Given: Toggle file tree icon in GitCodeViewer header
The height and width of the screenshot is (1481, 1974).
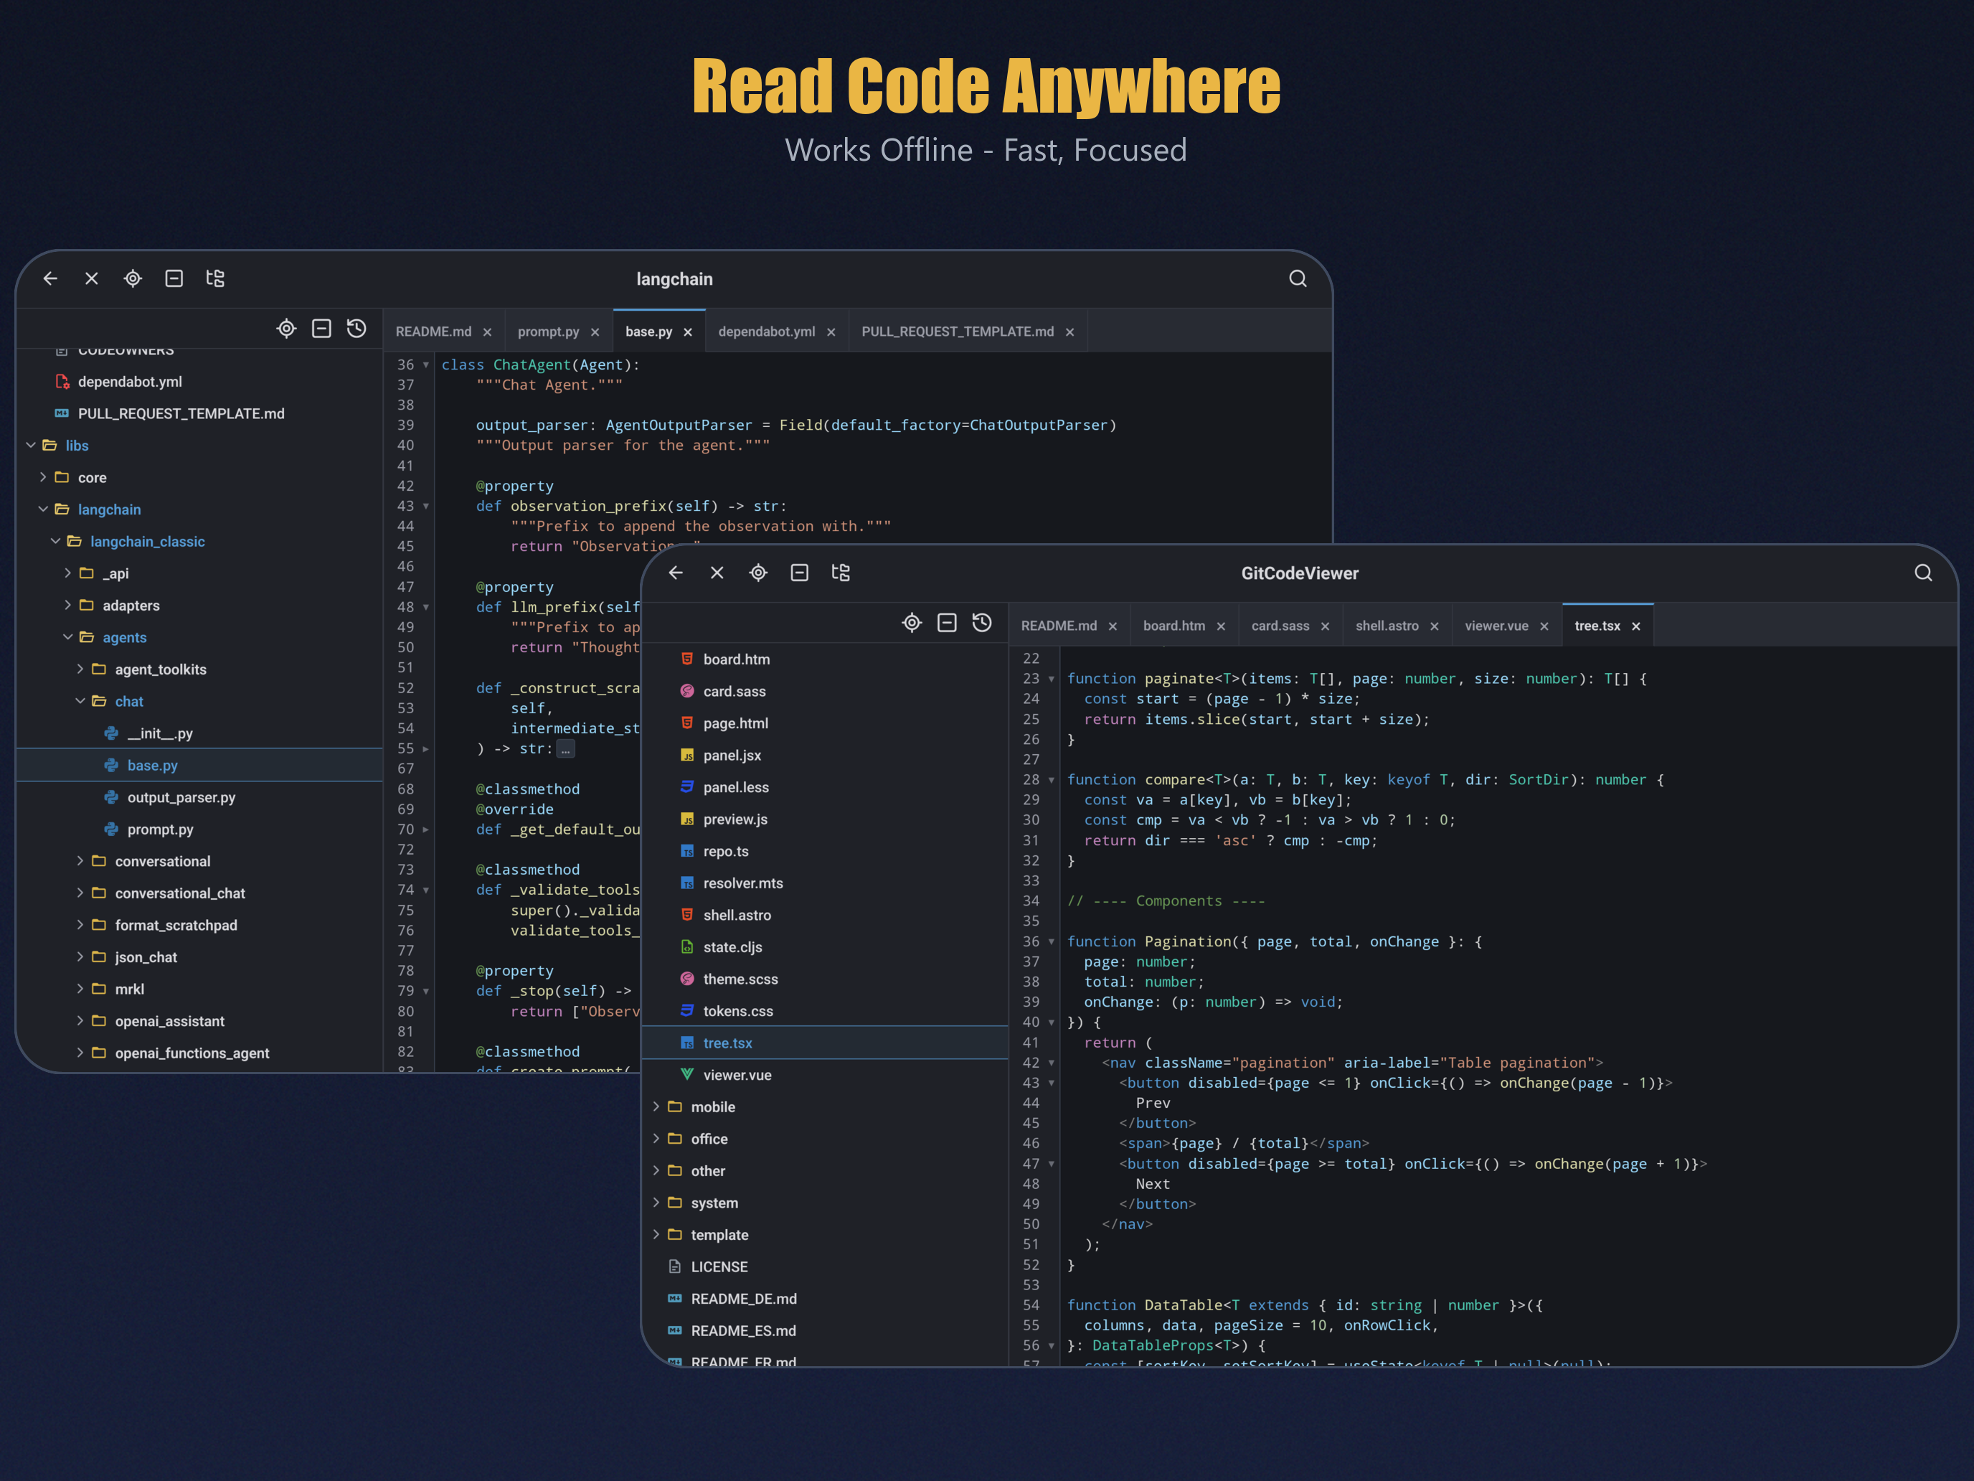Looking at the screenshot, I should (x=841, y=572).
